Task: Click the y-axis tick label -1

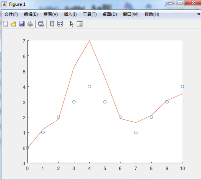Action: [23, 164]
